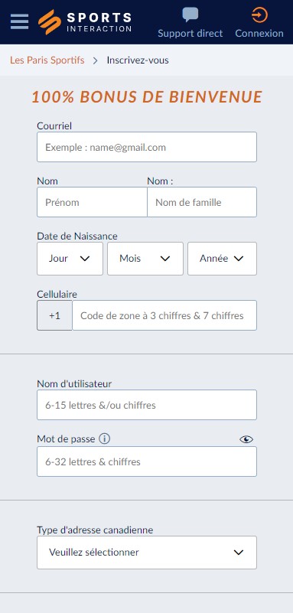This screenshot has width=293, height=613.
Task: Open the Mois month dropdown
Action: (145, 259)
